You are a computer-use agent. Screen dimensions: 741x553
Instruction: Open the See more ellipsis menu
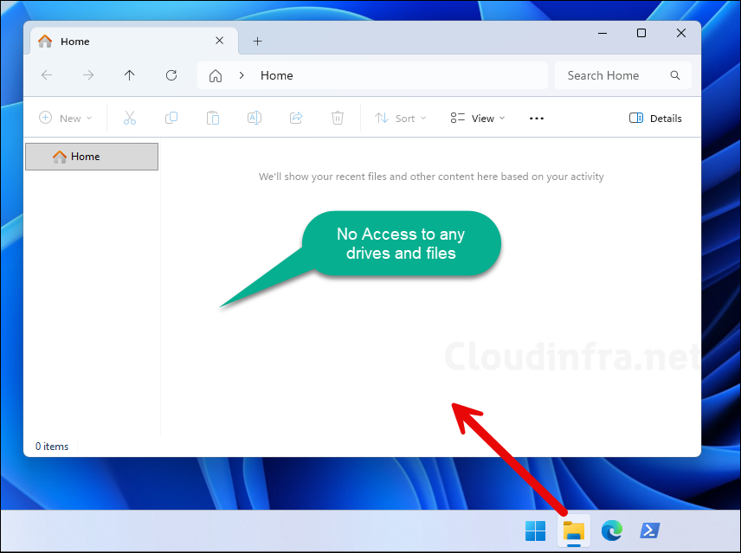pyautogui.click(x=537, y=118)
